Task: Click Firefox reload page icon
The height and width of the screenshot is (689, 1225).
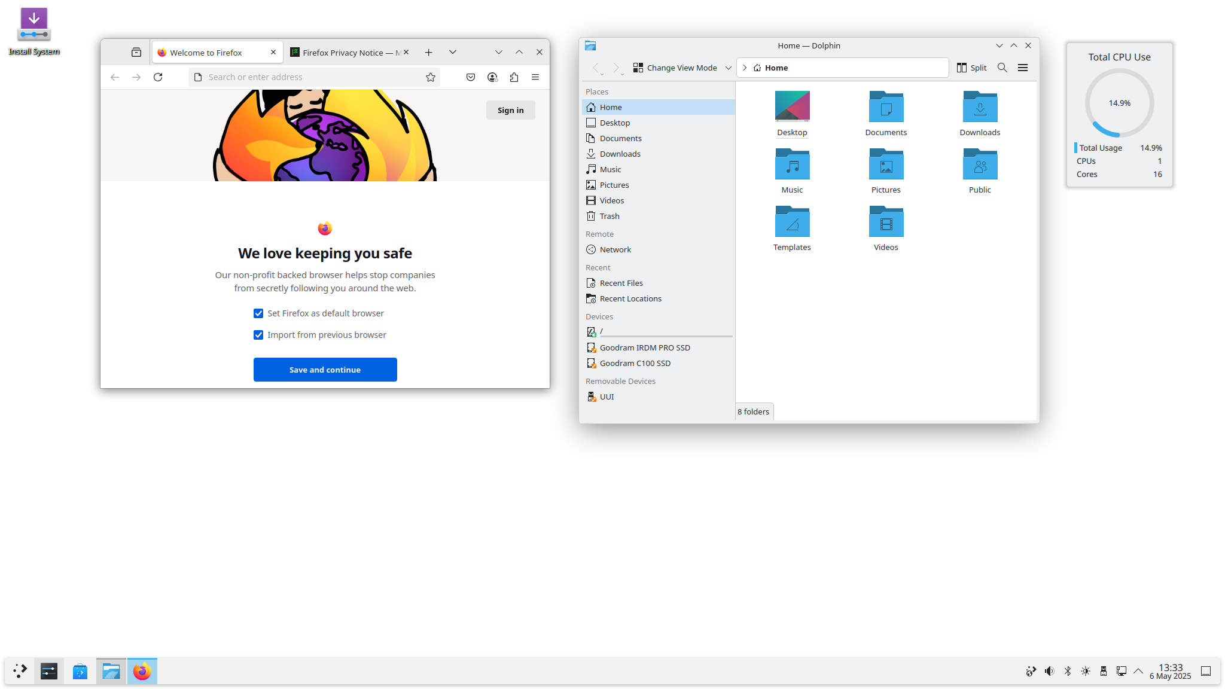Action: coord(158,77)
